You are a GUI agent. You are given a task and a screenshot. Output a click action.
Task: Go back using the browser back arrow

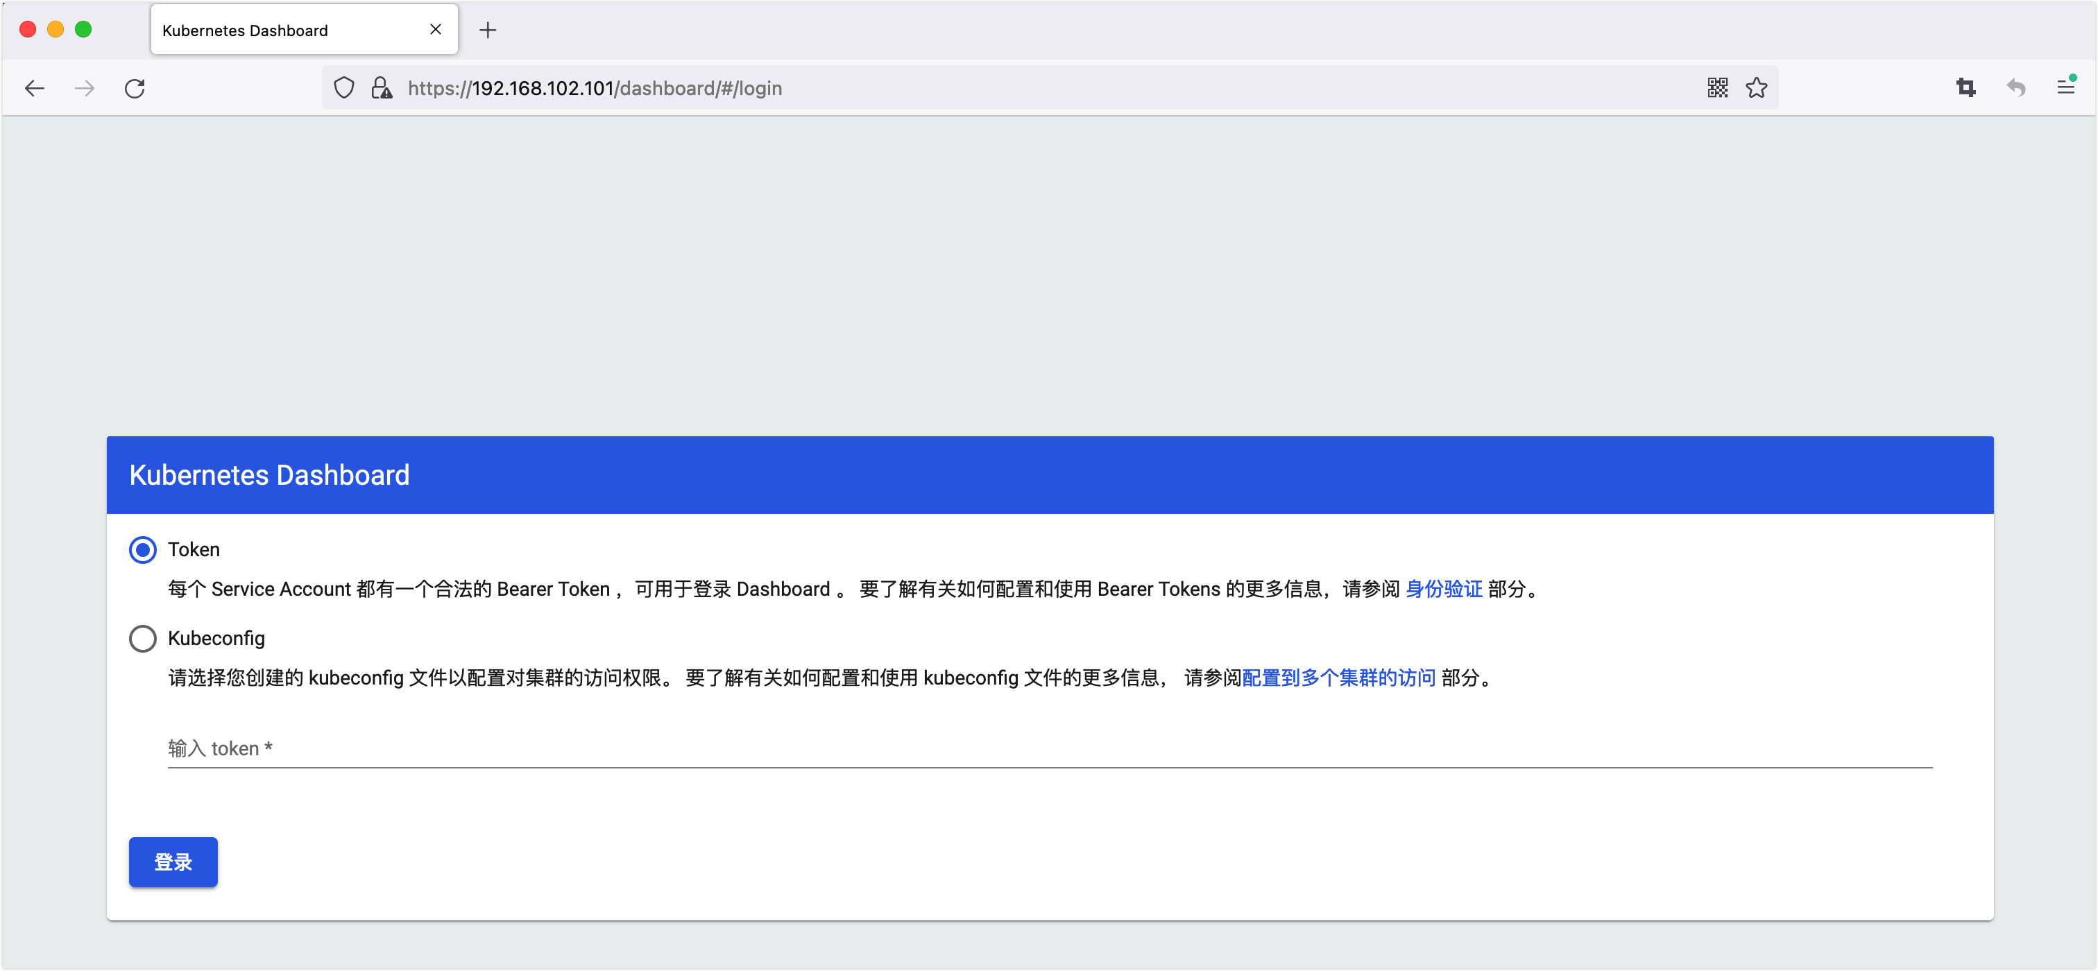point(34,88)
